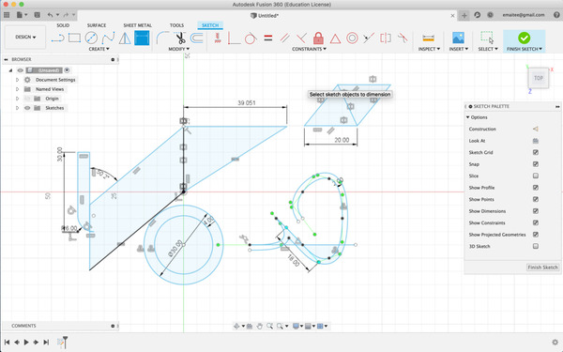Apply the Coincident constraint
Viewport: 563px width, 352px height.
[234, 38]
